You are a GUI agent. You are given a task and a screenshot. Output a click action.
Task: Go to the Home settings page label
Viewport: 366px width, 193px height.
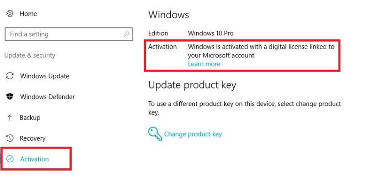point(28,14)
